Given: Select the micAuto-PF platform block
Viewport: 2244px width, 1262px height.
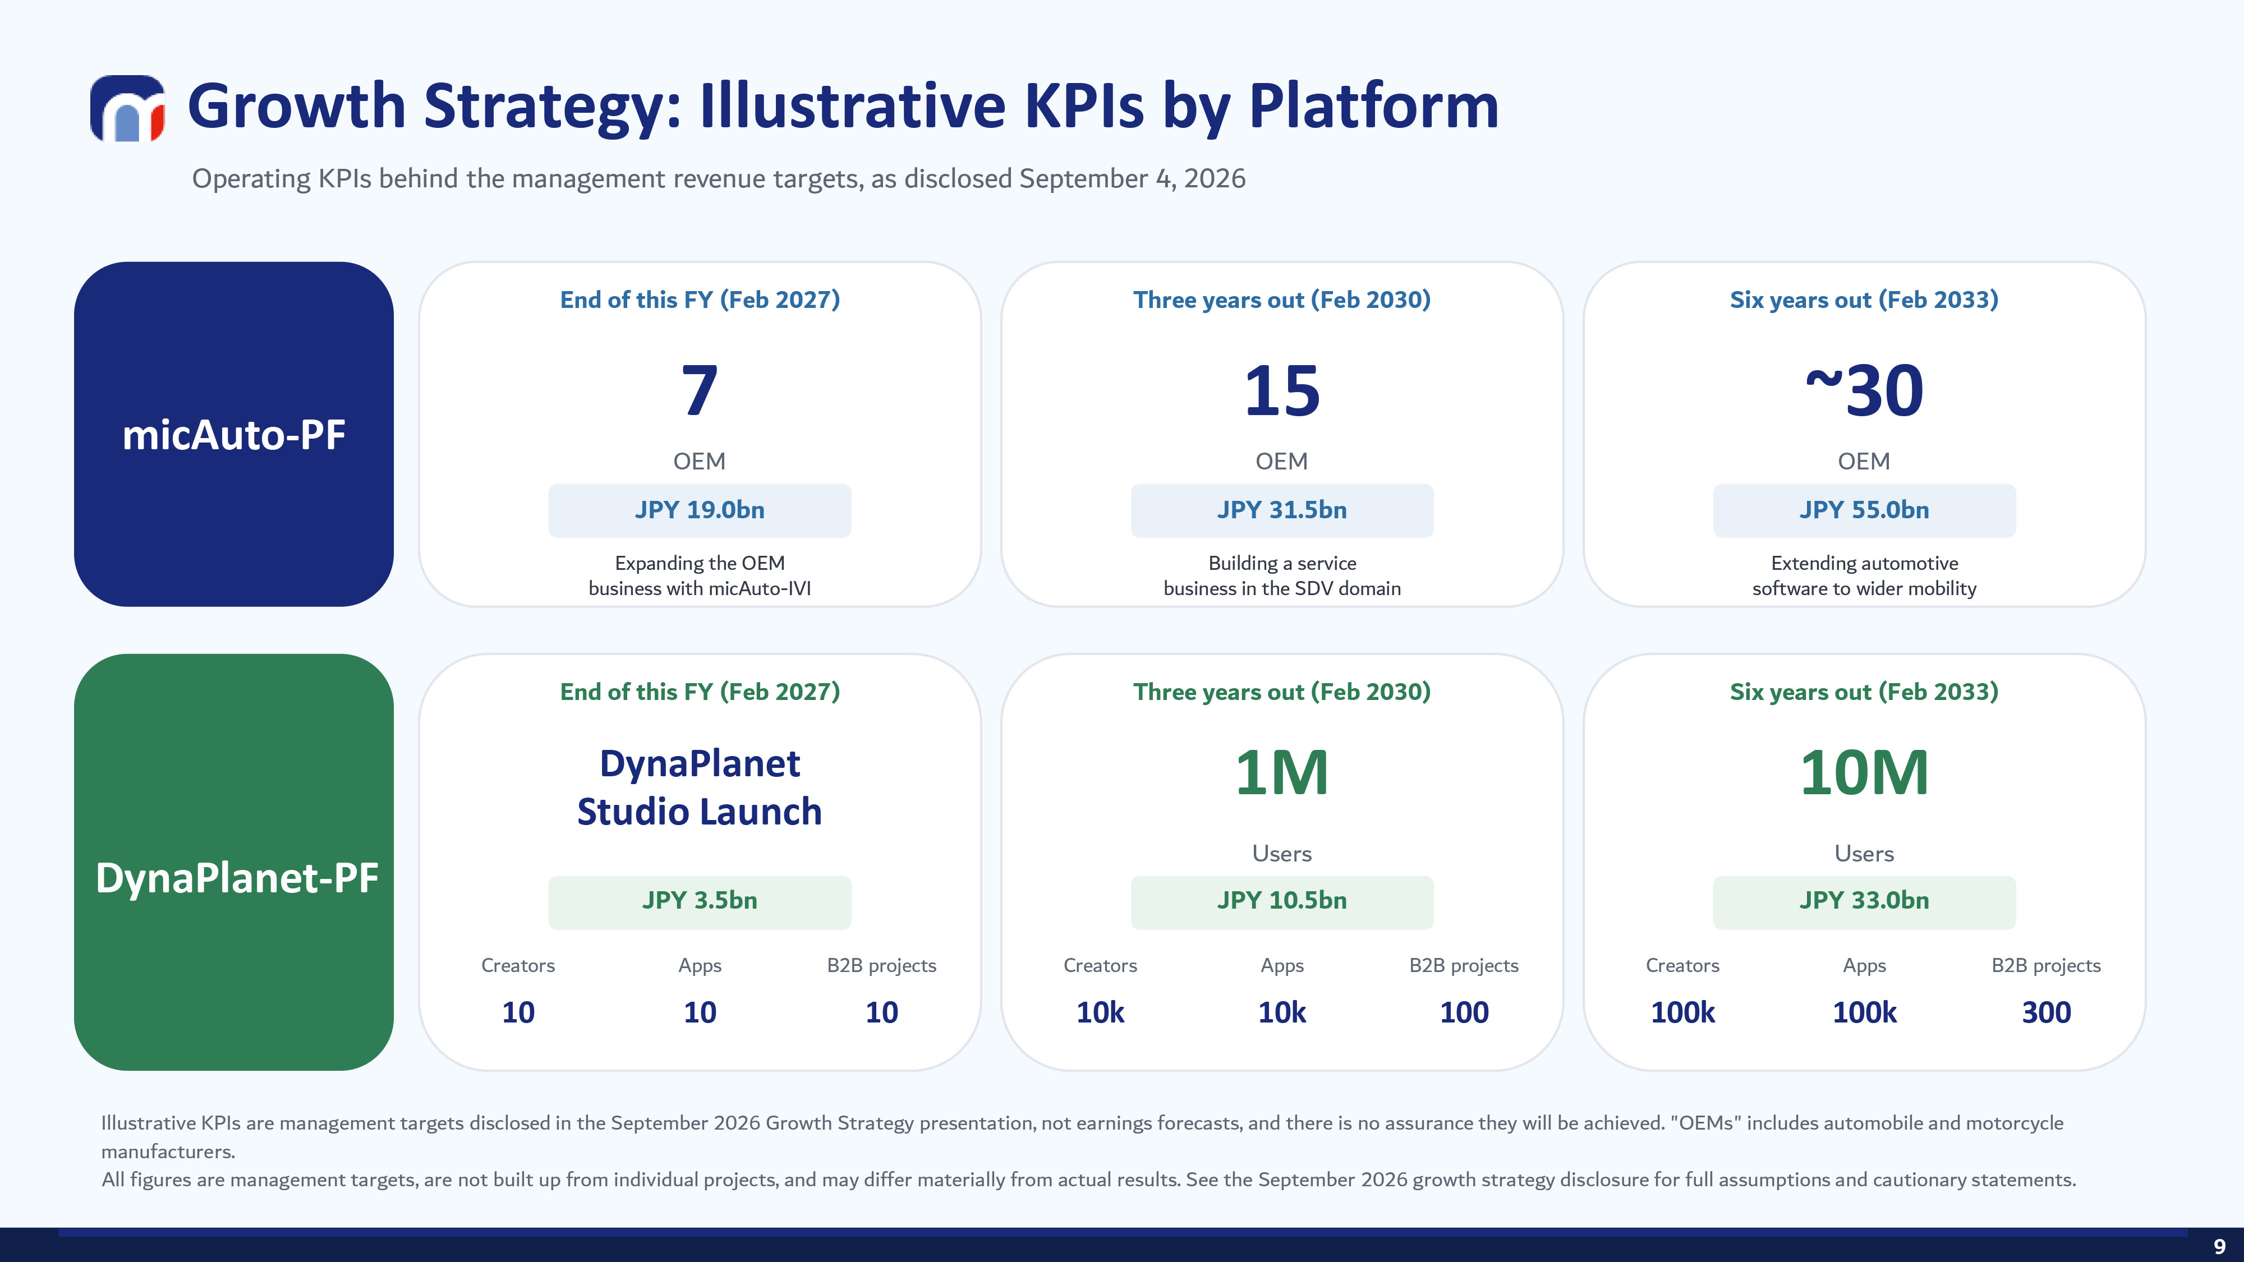Looking at the screenshot, I should (233, 434).
